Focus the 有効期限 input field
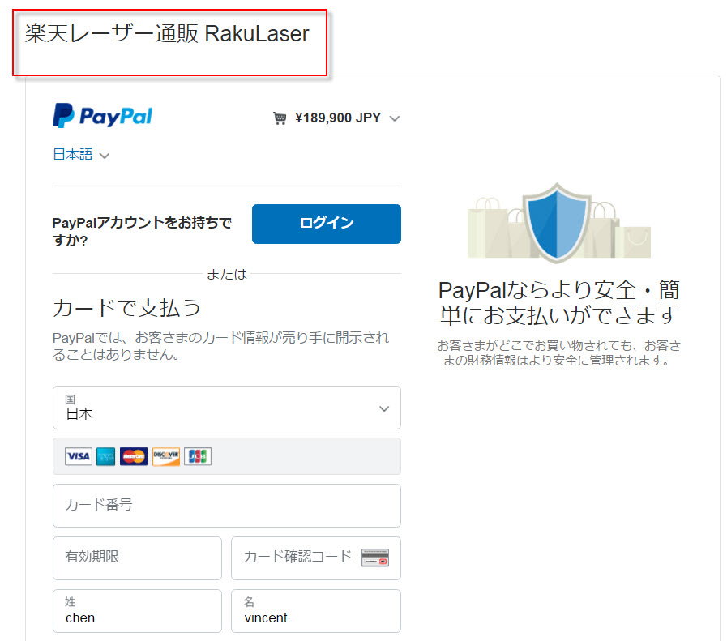Viewport: 727px width, 641px height. coord(137,558)
